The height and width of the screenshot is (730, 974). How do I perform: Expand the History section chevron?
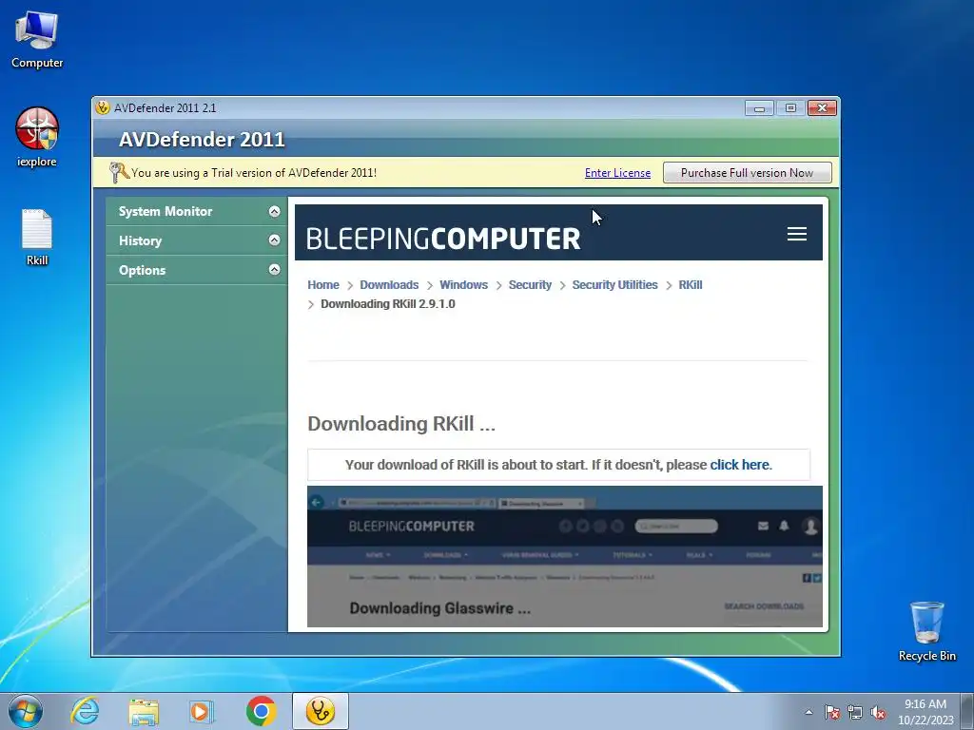274,240
